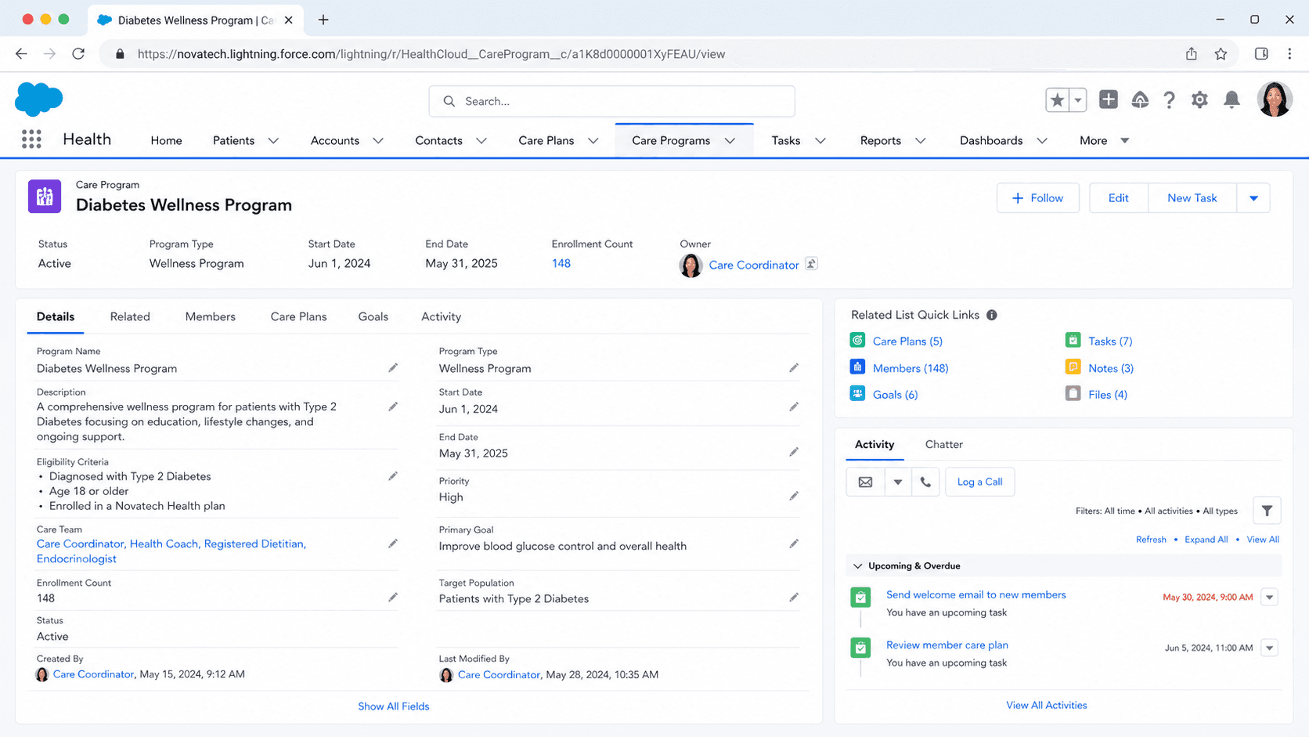Open the Chatter tab
The height and width of the screenshot is (737, 1309).
pyautogui.click(x=943, y=444)
